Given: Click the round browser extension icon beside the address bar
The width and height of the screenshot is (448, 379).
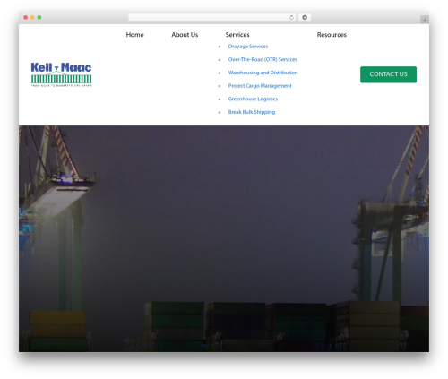Looking at the screenshot, I should coord(305,18).
